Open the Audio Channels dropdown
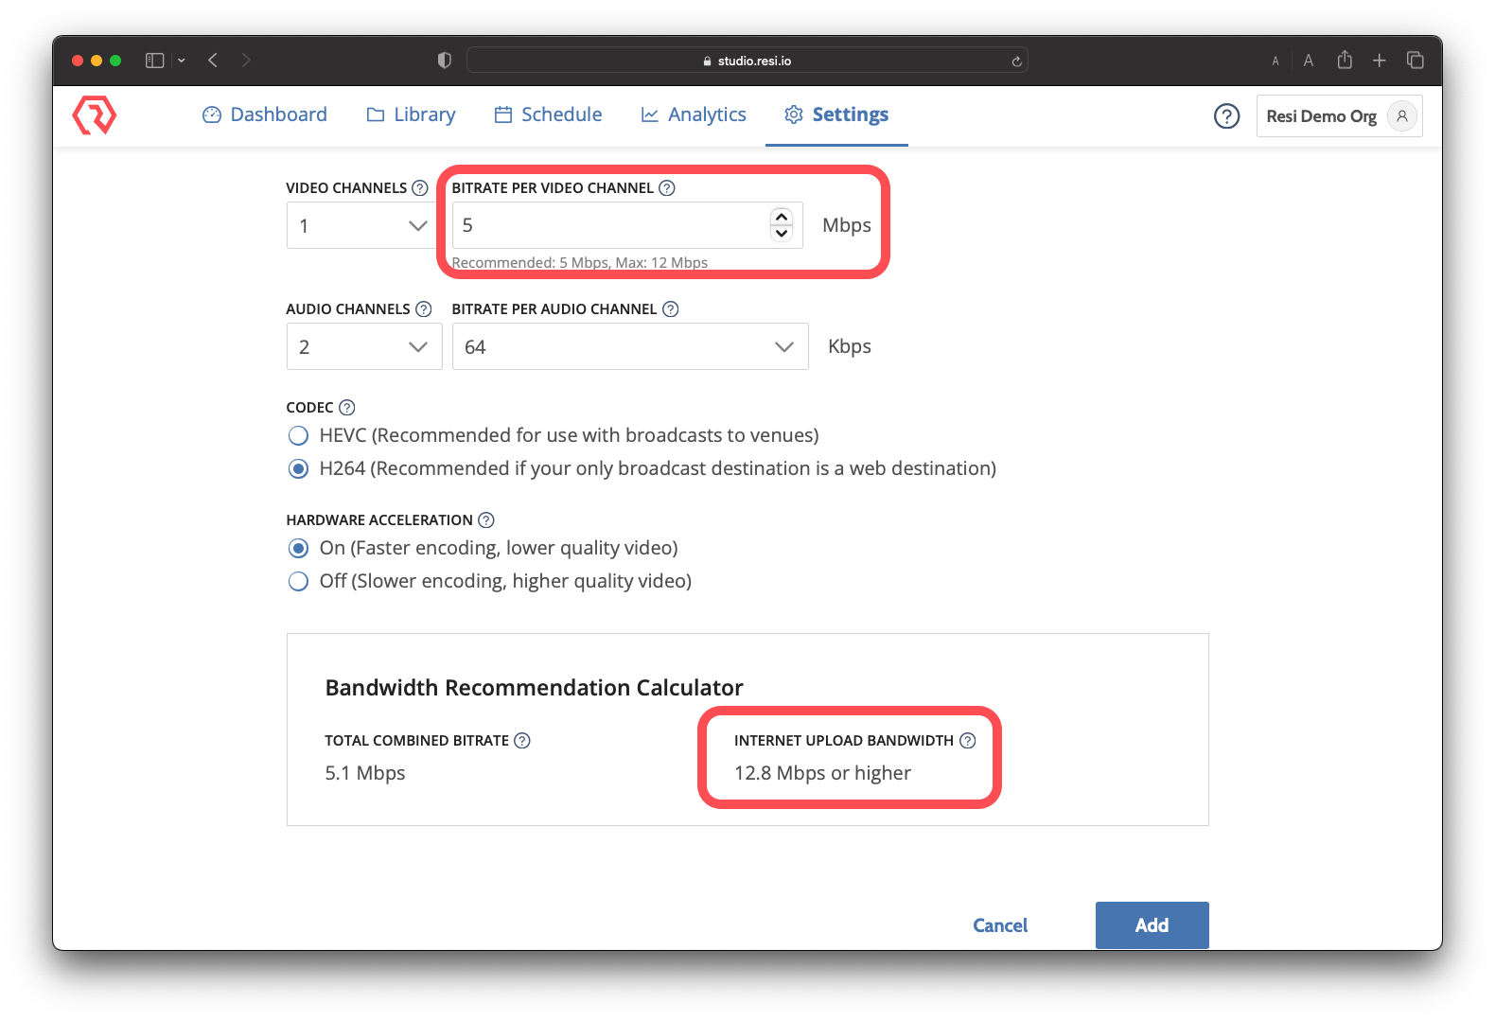This screenshot has width=1495, height=1020. (x=363, y=347)
